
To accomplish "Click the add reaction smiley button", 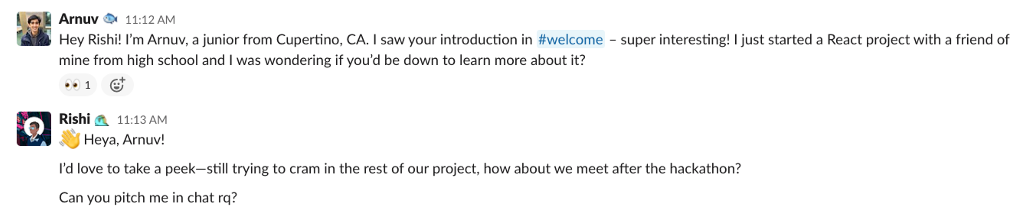I will point(117,85).
